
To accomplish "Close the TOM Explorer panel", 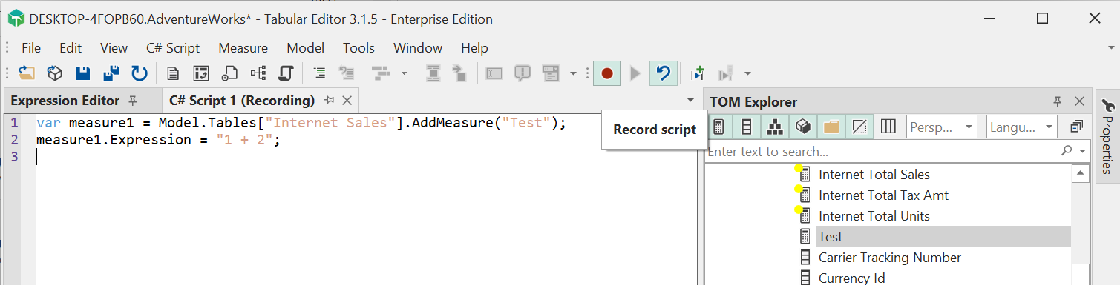I will tap(1080, 101).
